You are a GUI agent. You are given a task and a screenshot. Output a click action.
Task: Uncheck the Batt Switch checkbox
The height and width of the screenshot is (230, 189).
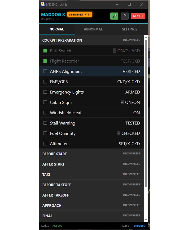[45, 51]
